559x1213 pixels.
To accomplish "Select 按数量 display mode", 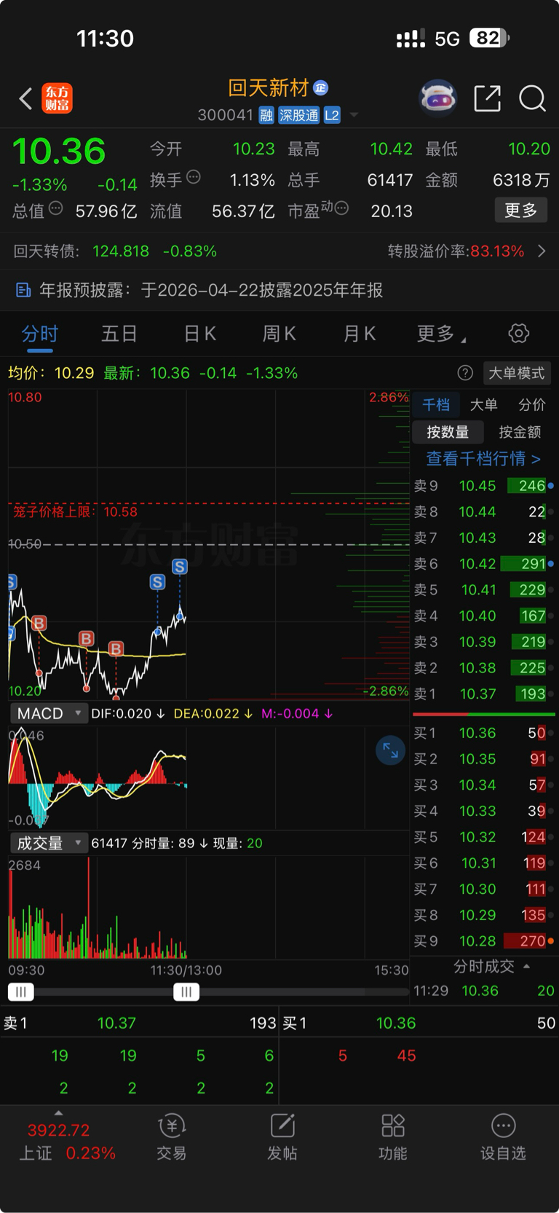I will click(448, 432).
